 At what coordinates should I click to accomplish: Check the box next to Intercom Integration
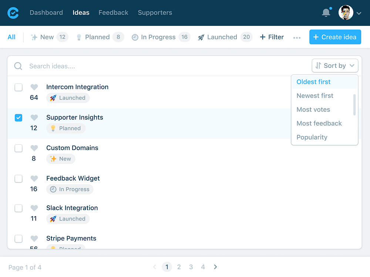click(18, 87)
